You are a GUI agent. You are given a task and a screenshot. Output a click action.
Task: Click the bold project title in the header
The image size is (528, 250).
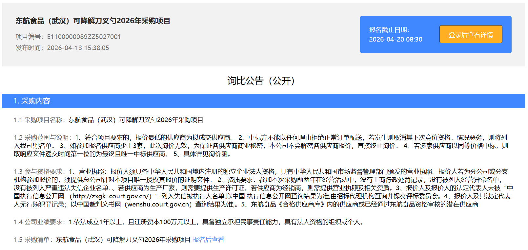[x=93, y=21]
